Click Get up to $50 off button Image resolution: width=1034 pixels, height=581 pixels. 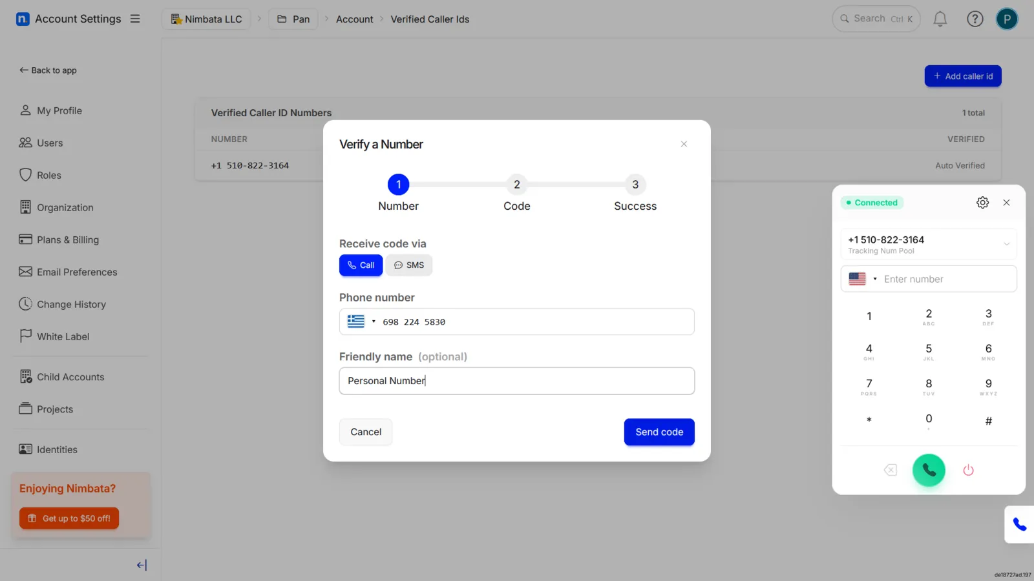pos(69,518)
